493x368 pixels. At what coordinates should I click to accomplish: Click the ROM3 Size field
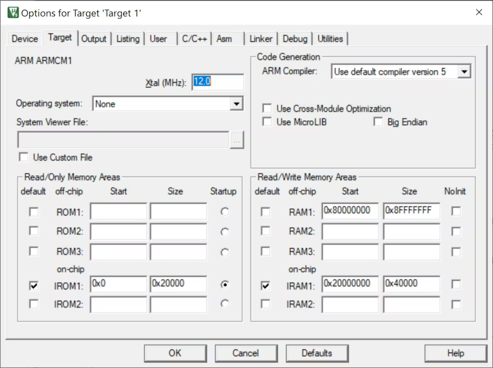178,252
